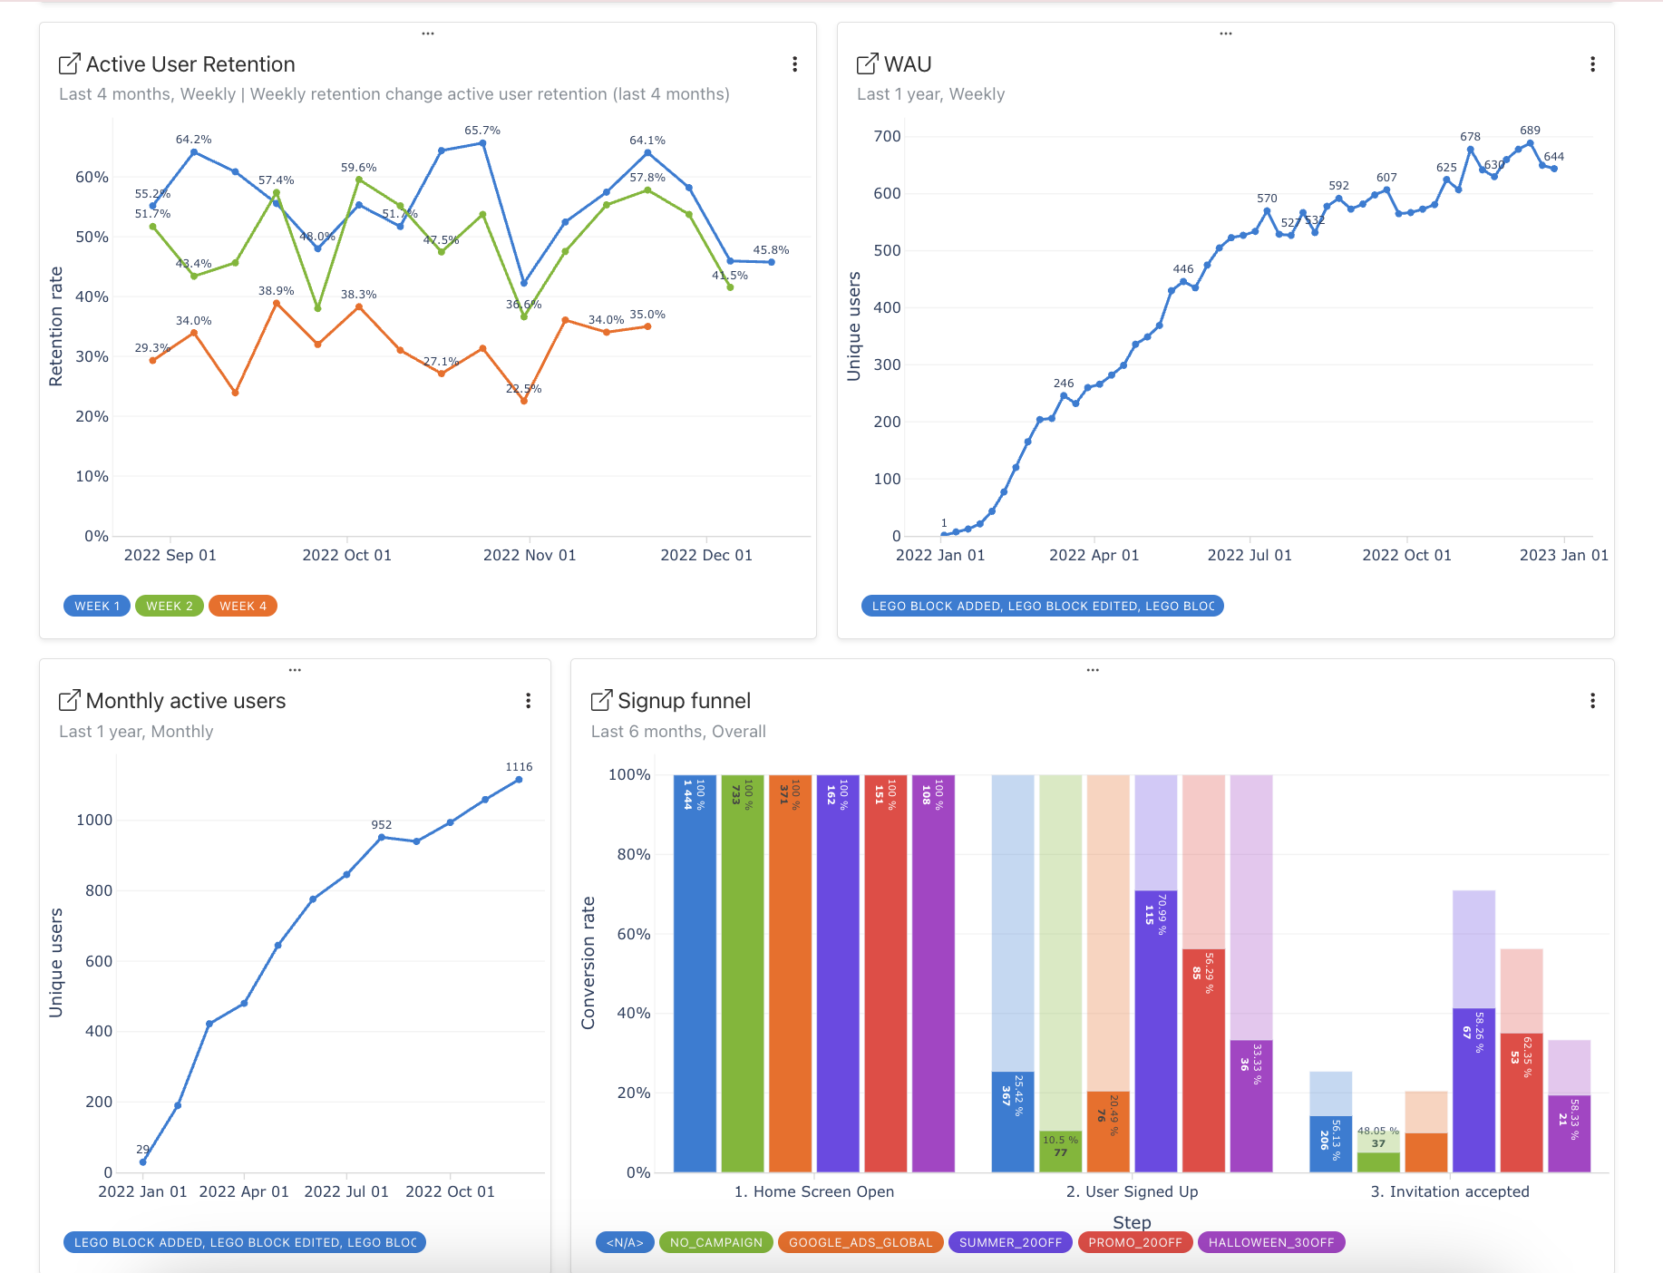The height and width of the screenshot is (1273, 1663).
Task: Click drag handle above Signup funnel card
Action: point(1093,670)
